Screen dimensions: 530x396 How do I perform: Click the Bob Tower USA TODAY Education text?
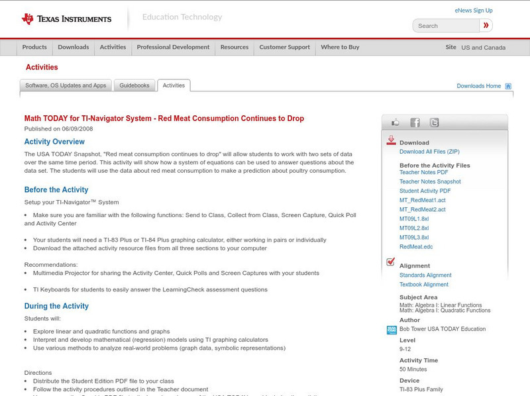(443, 329)
